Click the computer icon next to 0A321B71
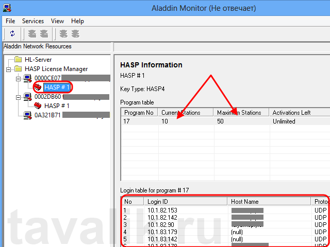 coord(28,115)
